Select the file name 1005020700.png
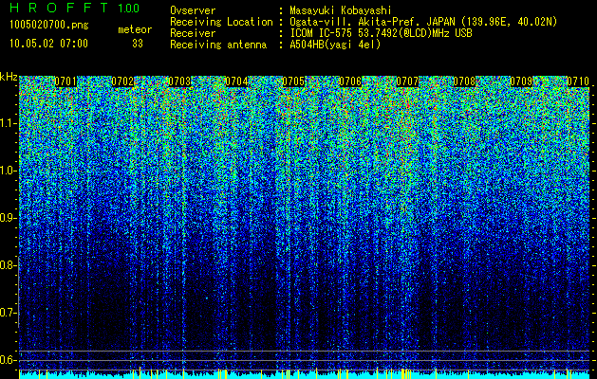This screenshot has width=597, height=379. [49, 26]
